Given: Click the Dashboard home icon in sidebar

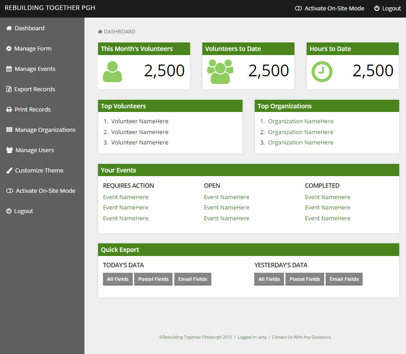Looking at the screenshot, I should click(9, 28).
